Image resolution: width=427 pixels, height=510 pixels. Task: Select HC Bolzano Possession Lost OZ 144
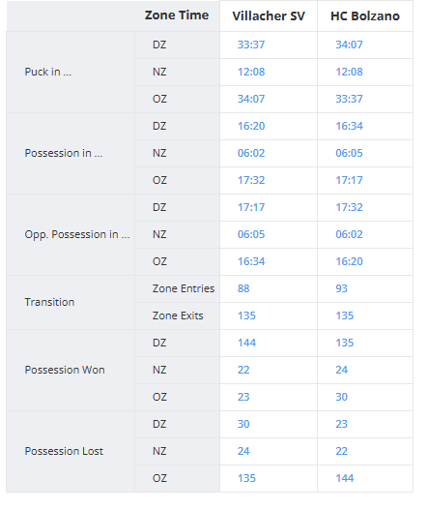pyautogui.click(x=345, y=478)
